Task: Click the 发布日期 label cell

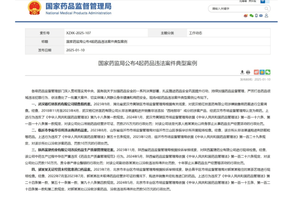Action: click(45, 50)
